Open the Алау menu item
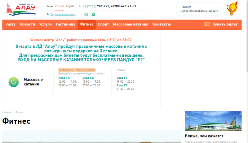 click(x=11, y=24)
